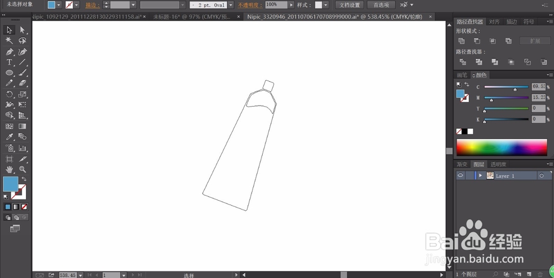The image size is (554, 278).
Task: Toggle visibility of Layer 1
Action: pyautogui.click(x=460, y=175)
